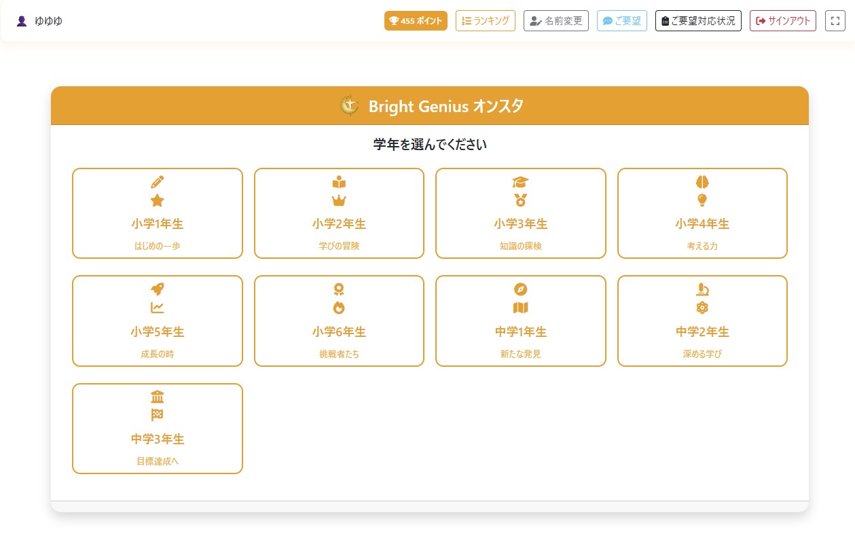Open the ご要望 request form
Screen dimensions: 855x538
[x=621, y=21]
